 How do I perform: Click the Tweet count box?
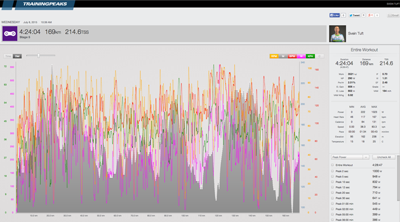(363, 15)
